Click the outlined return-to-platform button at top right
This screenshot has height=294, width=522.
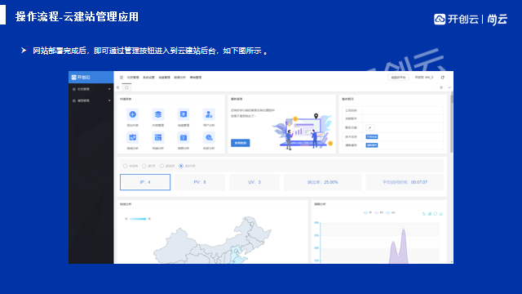(x=398, y=78)
